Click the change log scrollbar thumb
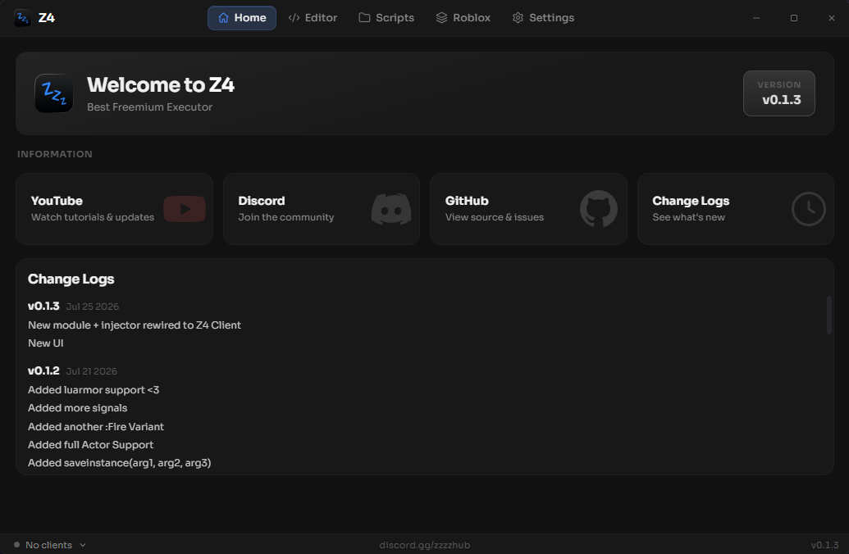This screenshot has height=554, width=849. [829, 315]
